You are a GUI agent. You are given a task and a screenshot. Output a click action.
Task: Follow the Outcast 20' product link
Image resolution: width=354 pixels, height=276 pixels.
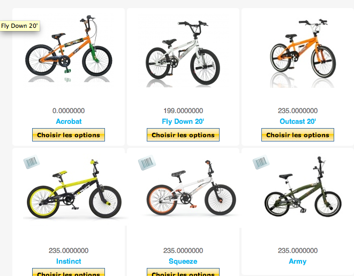pos(298,122)
